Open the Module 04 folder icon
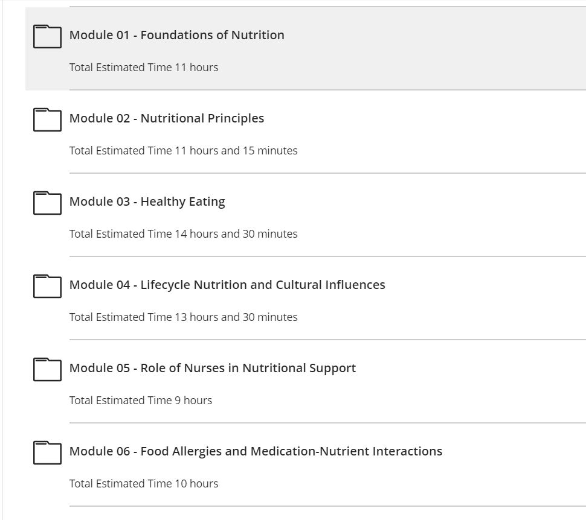 point(48,286)
